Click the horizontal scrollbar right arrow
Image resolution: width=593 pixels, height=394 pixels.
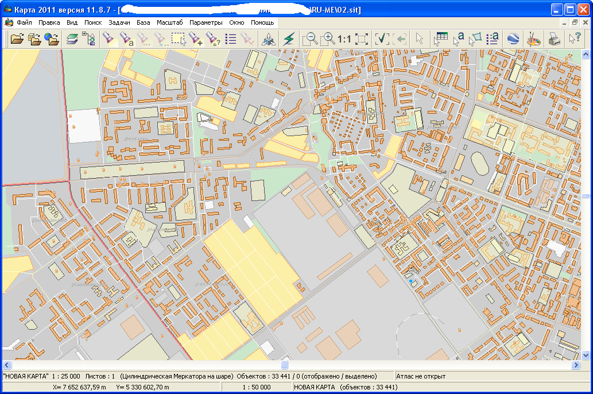(x=577, y=365)
